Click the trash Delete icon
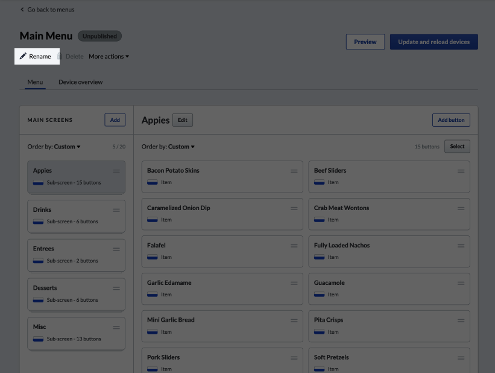 tap(59, 56)
